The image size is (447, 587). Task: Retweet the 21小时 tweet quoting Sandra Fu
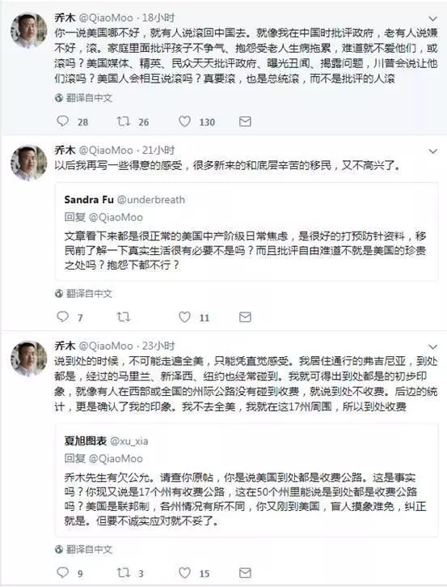click(x=123, y=317)
